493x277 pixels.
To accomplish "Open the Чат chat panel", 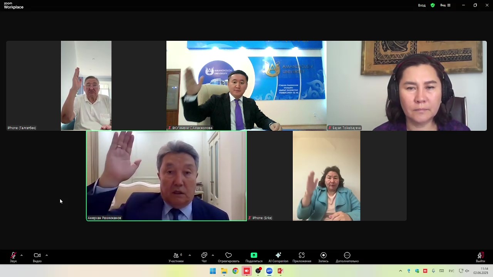I will click(204, 257).
